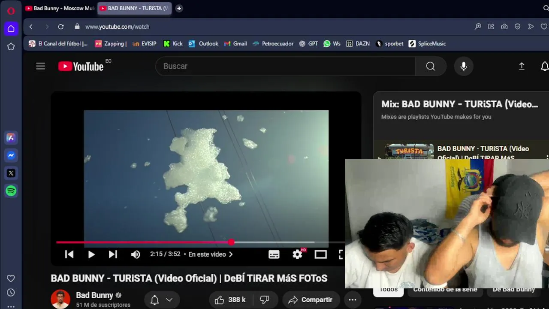This screenshot has width=549, height=309.
Task: Open the Opera sidebar home icon
Action: [x=11, y=29]
